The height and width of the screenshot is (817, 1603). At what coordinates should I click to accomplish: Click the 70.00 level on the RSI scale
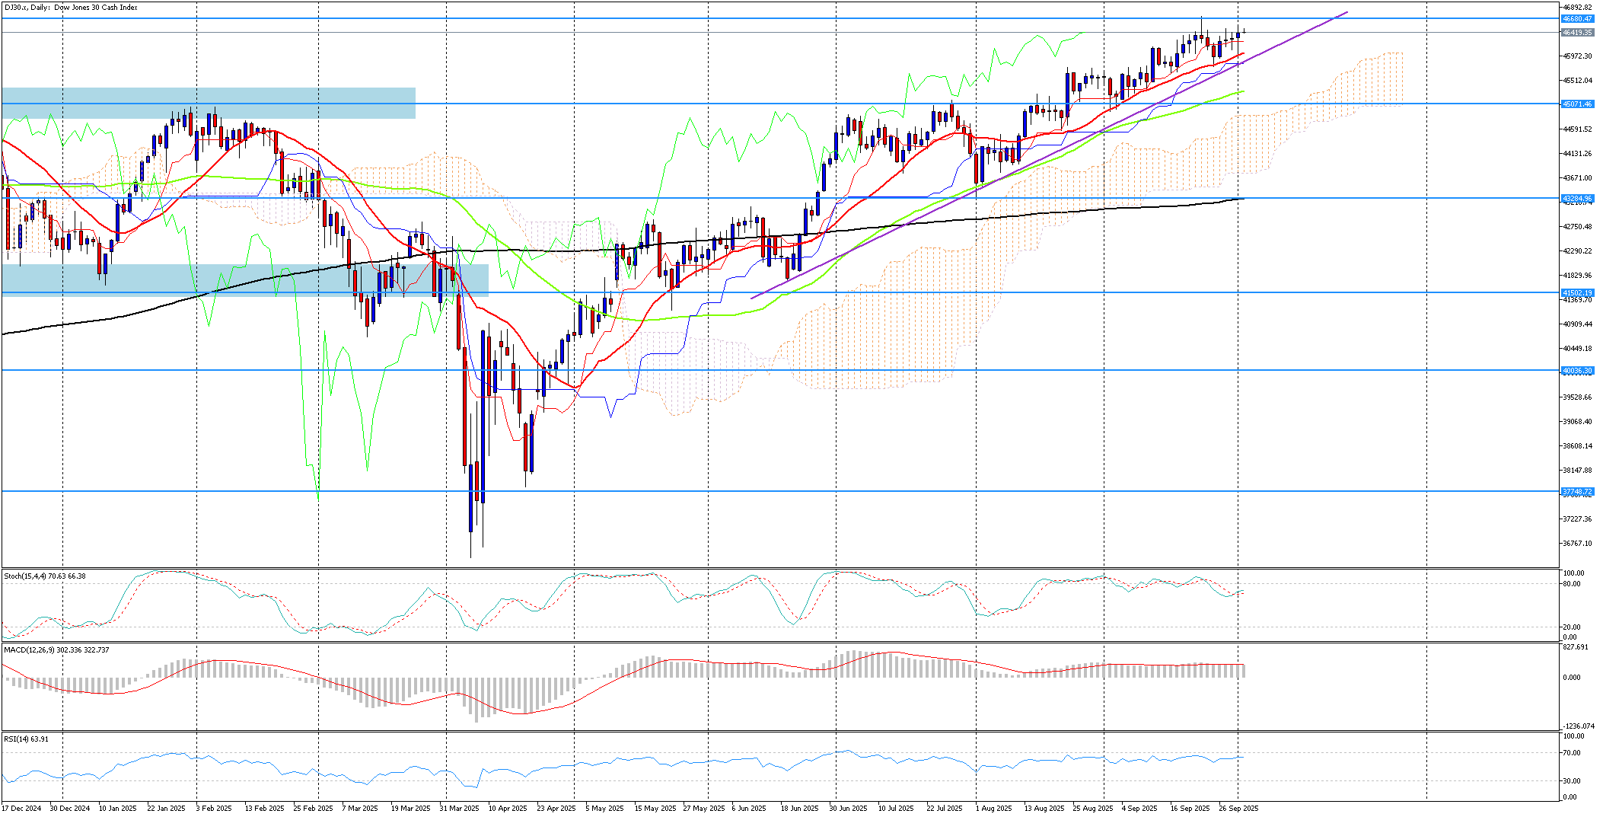point(1572,753)
